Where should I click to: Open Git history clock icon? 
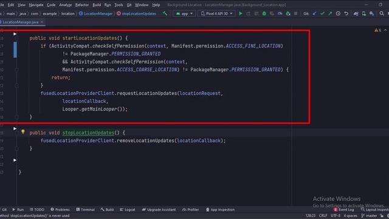[338, 13]
